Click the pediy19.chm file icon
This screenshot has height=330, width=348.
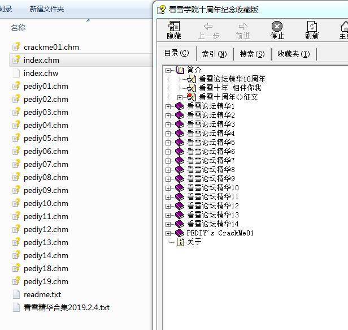pyautogui.click(x=16, y=281)
